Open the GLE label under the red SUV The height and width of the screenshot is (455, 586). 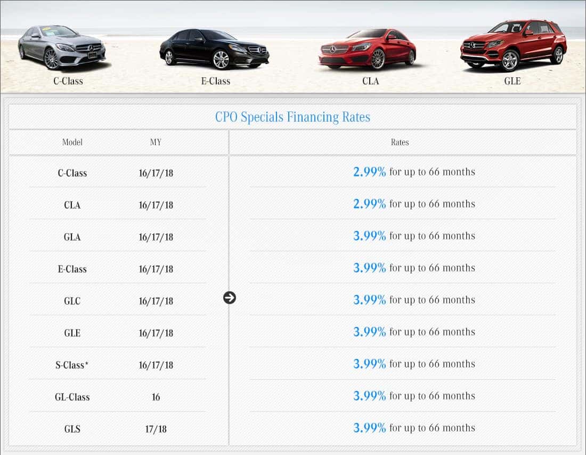512,81
